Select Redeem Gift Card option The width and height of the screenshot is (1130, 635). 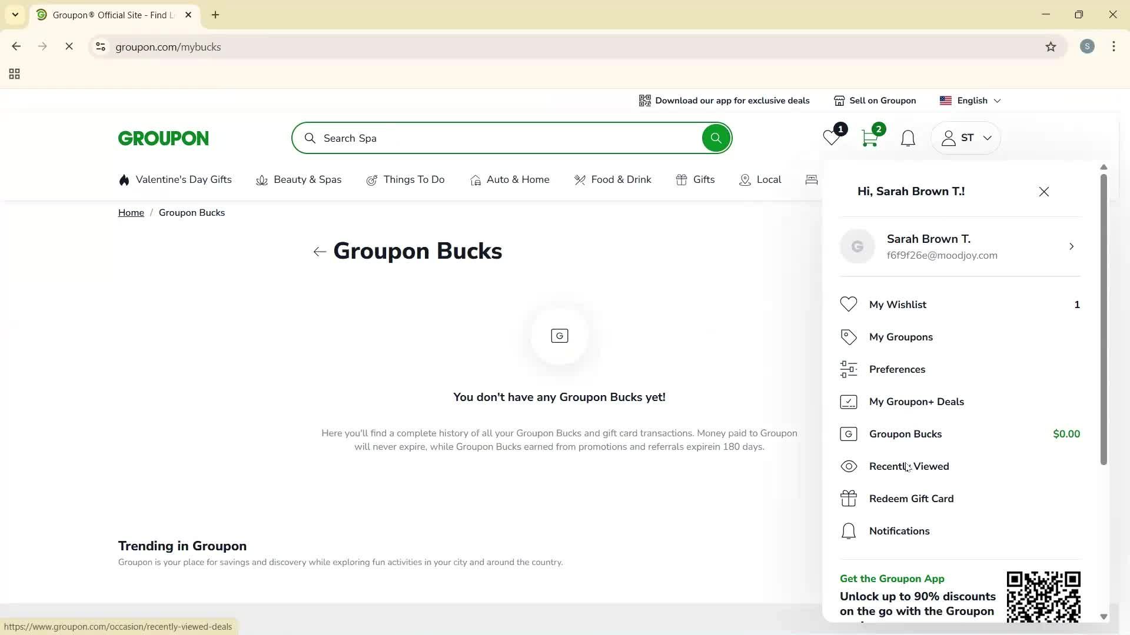(912, 498)
